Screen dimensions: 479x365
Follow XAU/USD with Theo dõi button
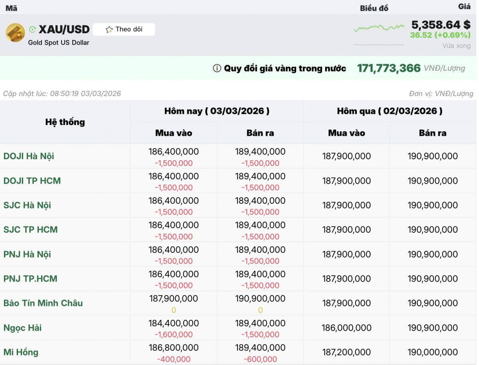(x=124, y=30)
